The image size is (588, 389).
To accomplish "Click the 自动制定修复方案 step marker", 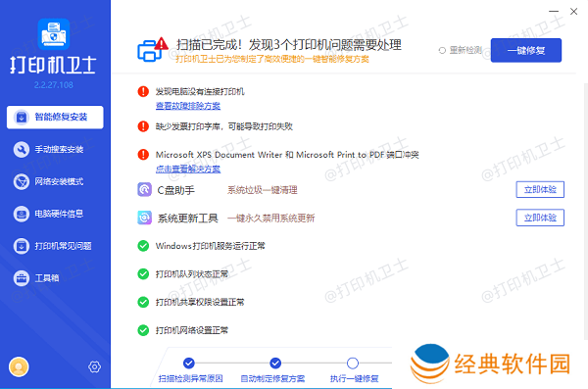I will [x=275, y=363].
